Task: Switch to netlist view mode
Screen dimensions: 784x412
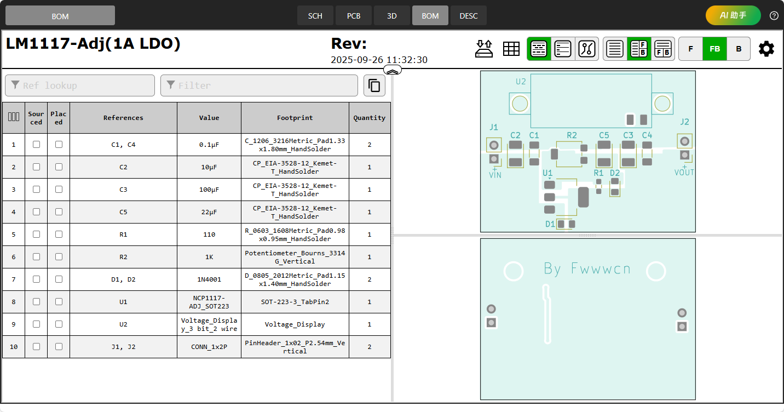Action: (586, 49)
